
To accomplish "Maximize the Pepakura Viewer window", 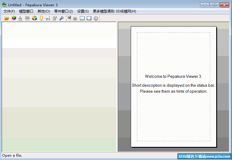I will click(214, 5).
